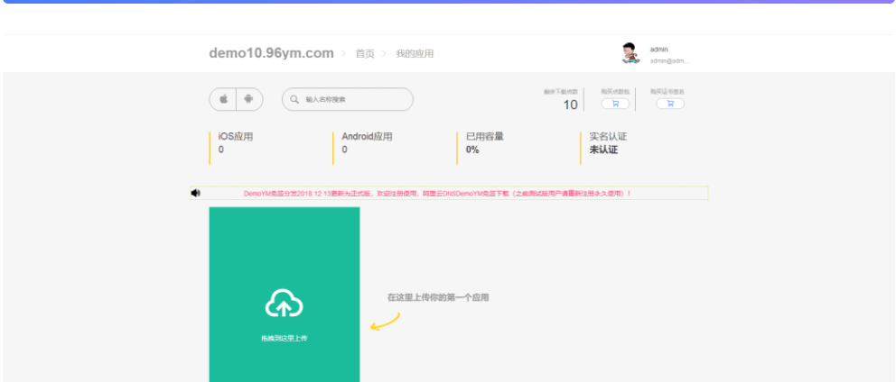Screen dimensions: 896x382
Task: Click the Android应用 counter label
Action: pos(367,137)
